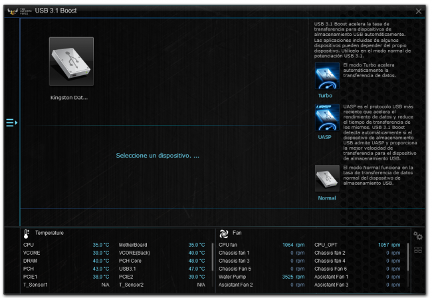This screenshot has width=432, height=298.
Task: Click the Assistant Fan 3 row
Action: pyautogui.click(x=358, y=285)
